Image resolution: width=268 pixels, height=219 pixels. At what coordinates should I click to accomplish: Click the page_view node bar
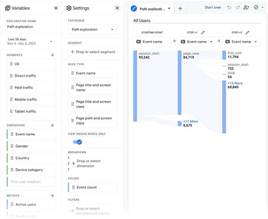pyautogui.click(x=180, y=83)
